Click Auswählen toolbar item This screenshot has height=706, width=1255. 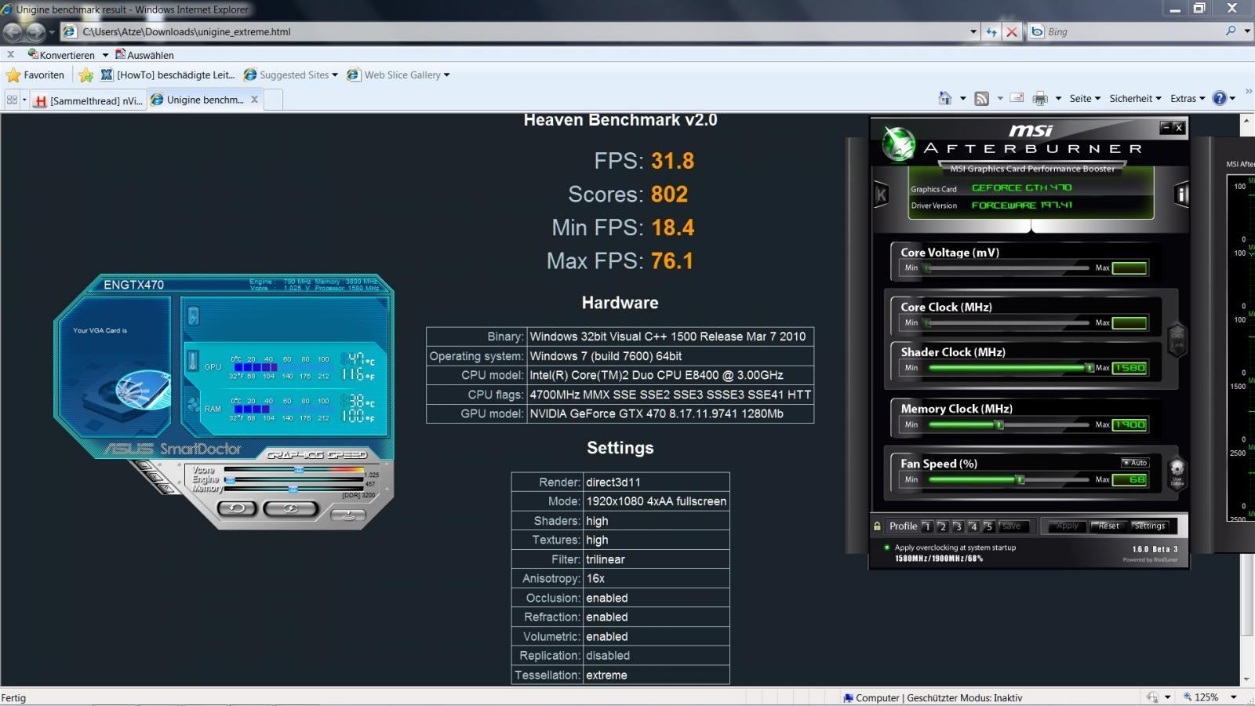coord(144,55)
